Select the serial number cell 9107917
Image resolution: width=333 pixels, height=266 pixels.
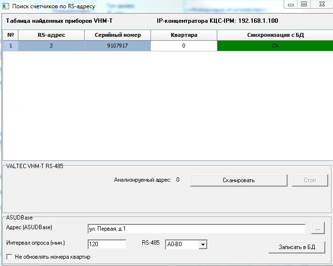coord(117,46)
